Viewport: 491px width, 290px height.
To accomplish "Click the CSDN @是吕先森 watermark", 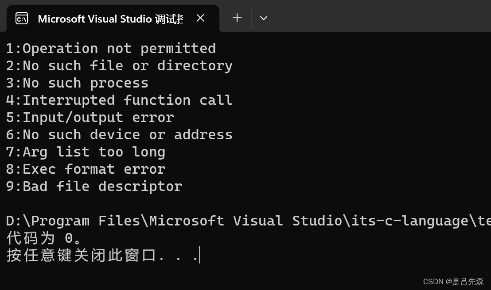I will coord(453,282).
